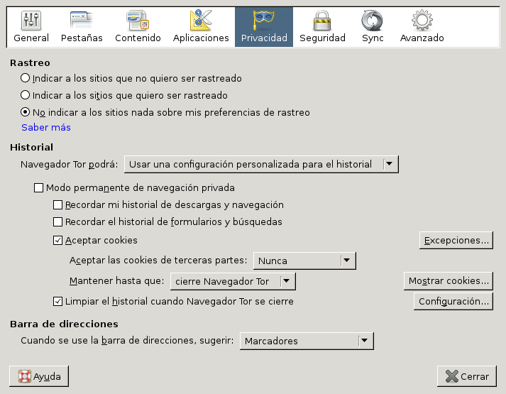Viewport: 506px width, 394px height.
Task: Open 'Mantener hasta que' dropdown
Action: [233, 281]
